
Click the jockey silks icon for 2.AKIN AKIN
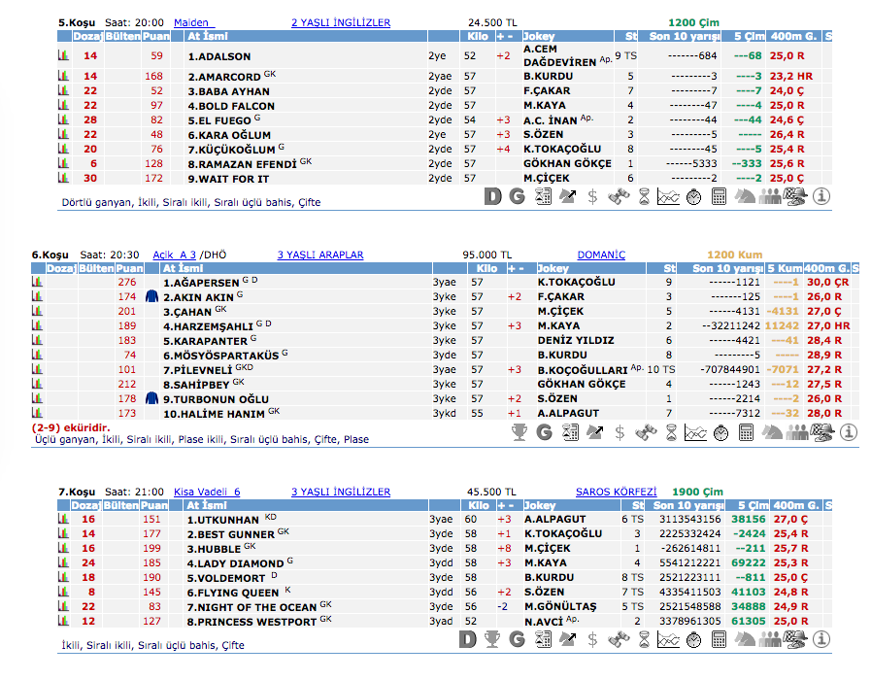pos(151,297)
